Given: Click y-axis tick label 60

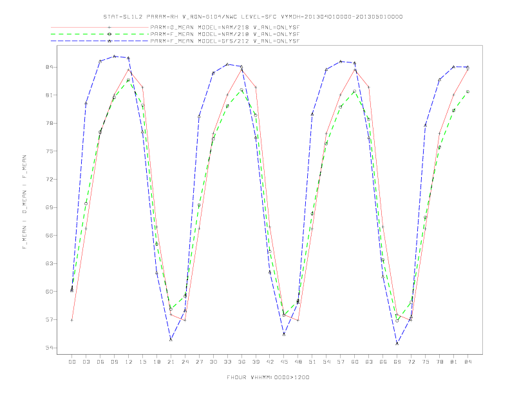Looking at the screenshot, I should (49, 292).
